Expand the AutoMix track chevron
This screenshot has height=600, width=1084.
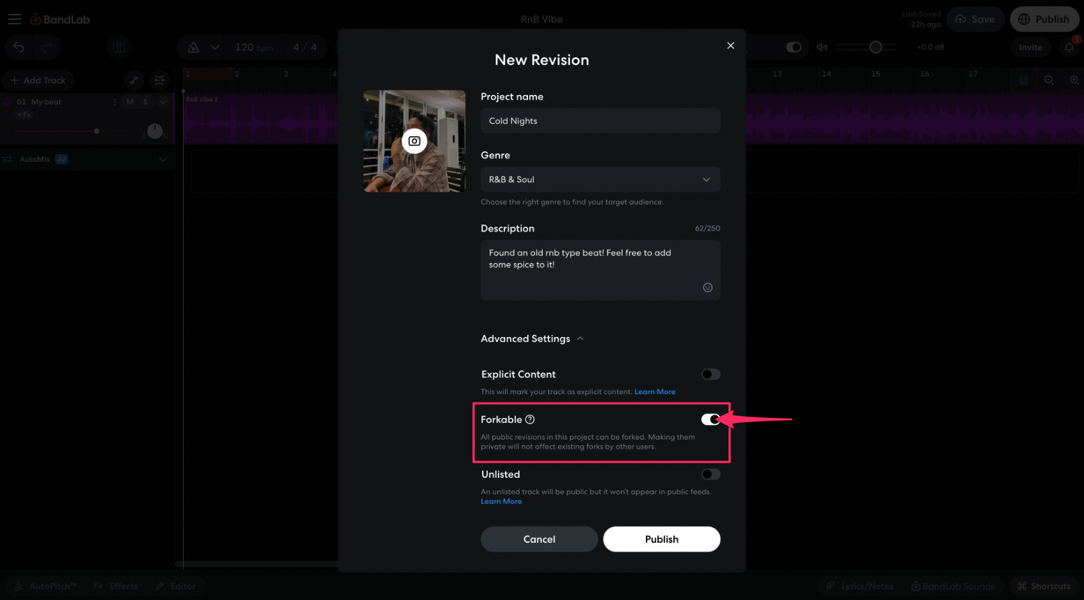[x=163, y=159]
